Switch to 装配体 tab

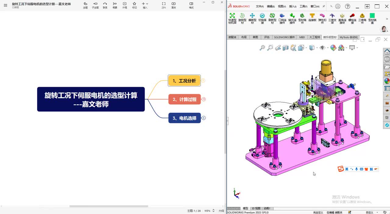point(232,37)
